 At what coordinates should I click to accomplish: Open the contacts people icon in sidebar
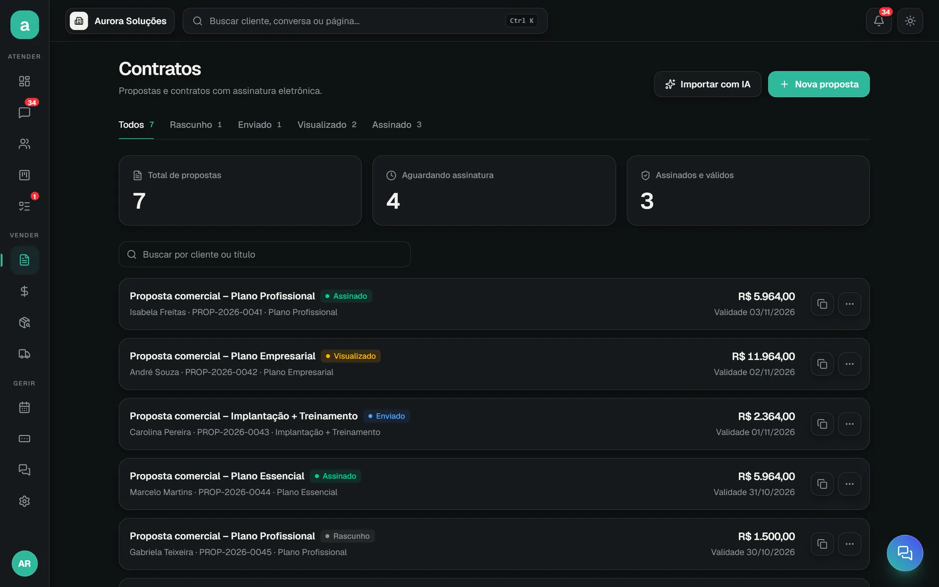pos(24,144)
